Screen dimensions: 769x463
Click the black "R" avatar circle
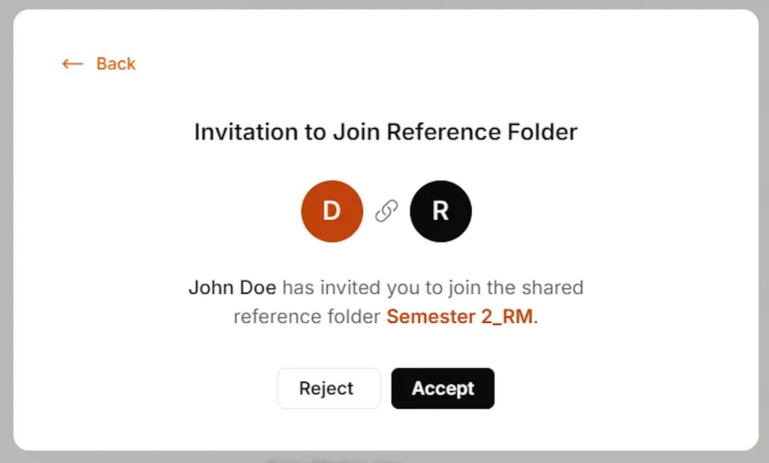click(440, 211)
